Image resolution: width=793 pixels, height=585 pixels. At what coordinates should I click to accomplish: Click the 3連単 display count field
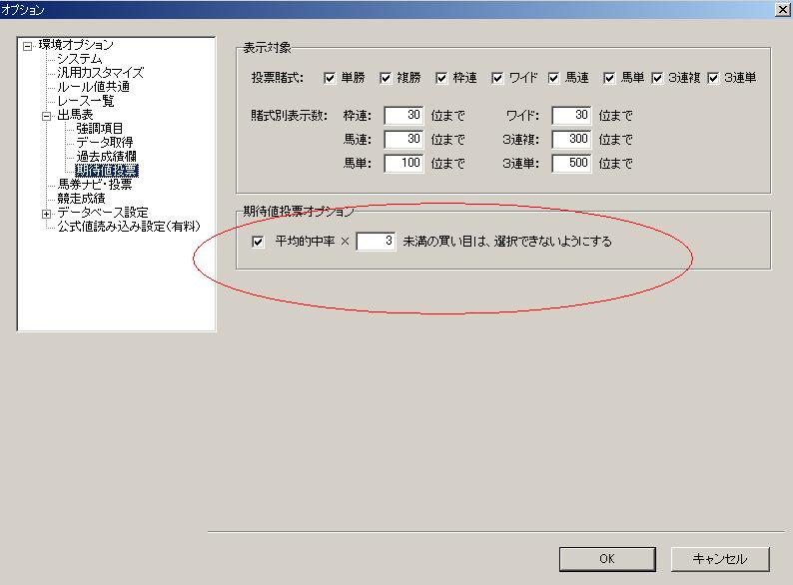coord(571,164)
